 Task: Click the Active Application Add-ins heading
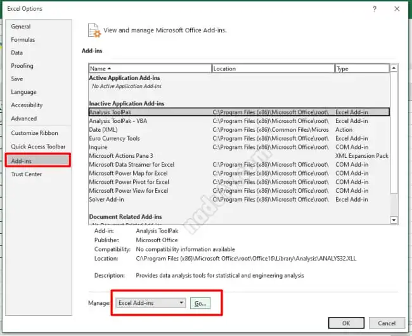pyautogui.click(x=124, y=78)
